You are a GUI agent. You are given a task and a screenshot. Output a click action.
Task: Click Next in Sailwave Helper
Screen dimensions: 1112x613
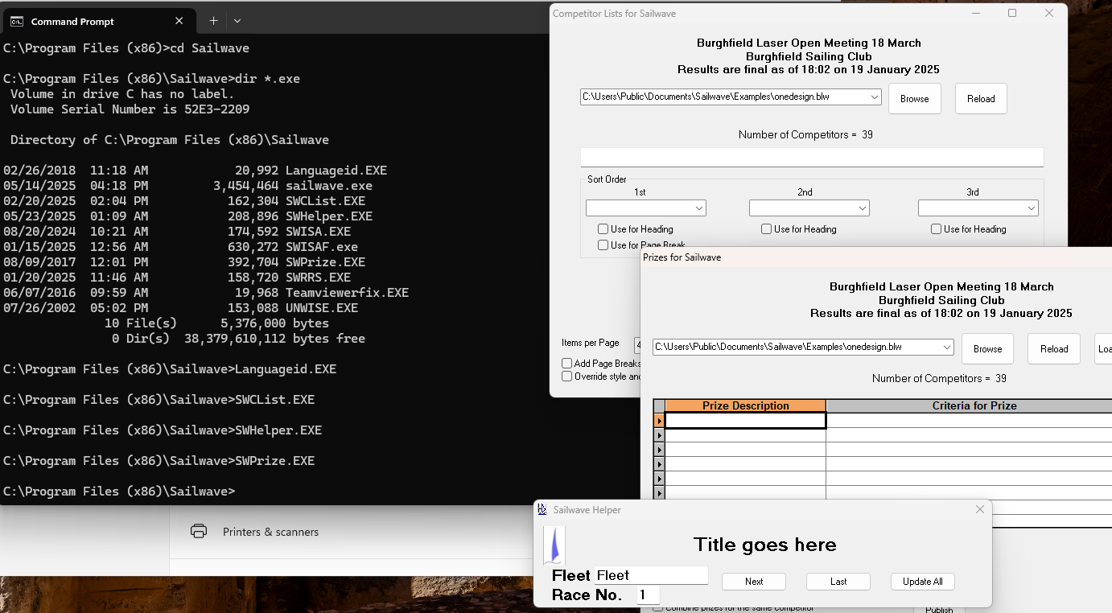[x=754, y=582]
